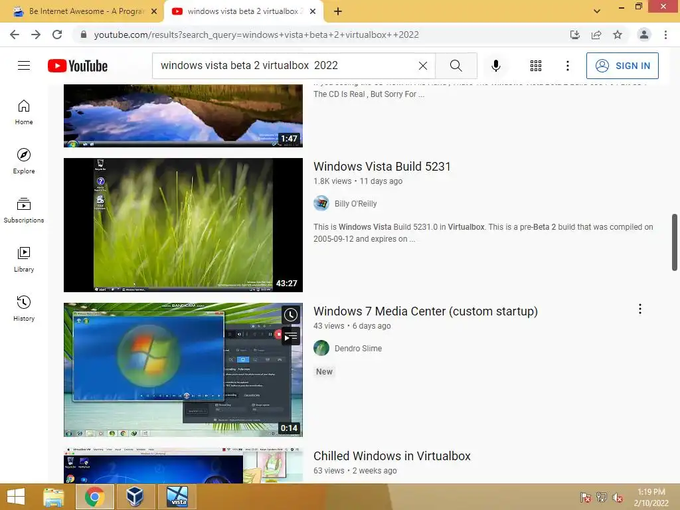Screen dimensions: 680x510
Task: Open Billy O'Reilly channel avatar
Action: pyautogui.click(x=321, y=203)
